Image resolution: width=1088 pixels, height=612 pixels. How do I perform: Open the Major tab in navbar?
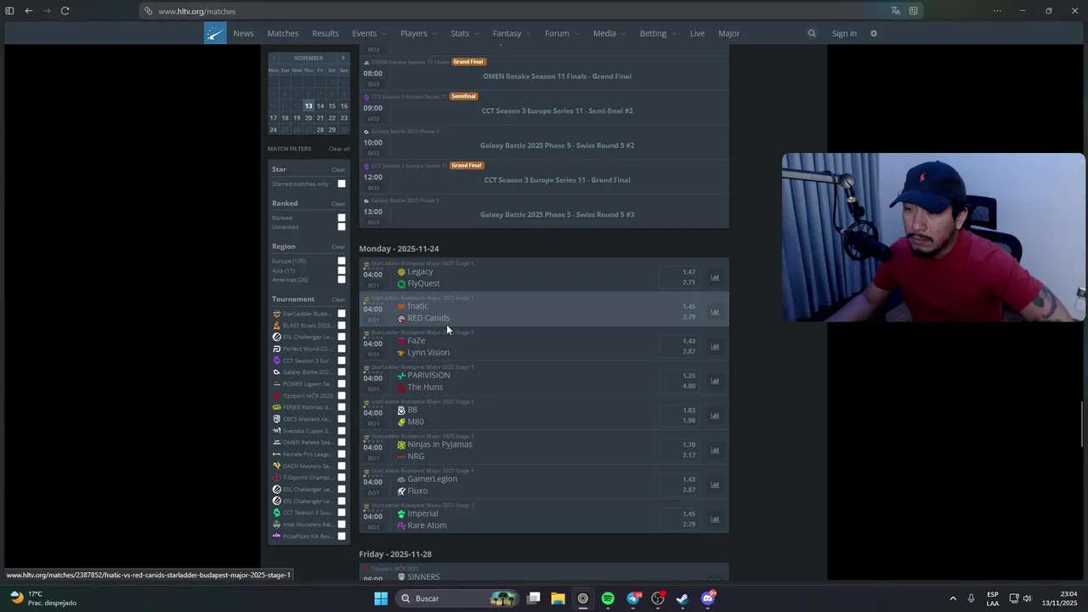coord(729,33)
